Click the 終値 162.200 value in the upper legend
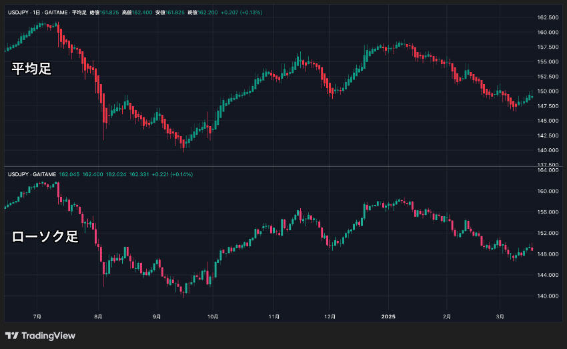 tap(203, 12)
